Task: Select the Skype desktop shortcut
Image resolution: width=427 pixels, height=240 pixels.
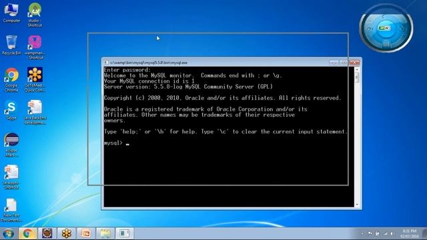Action: (11, 111)
